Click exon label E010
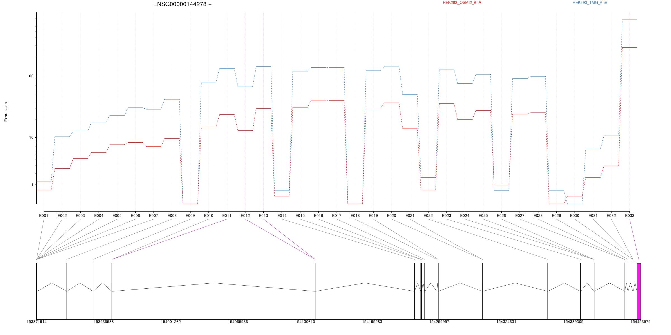Viewport: 671px width, 335px height. (x=209, y=216)
